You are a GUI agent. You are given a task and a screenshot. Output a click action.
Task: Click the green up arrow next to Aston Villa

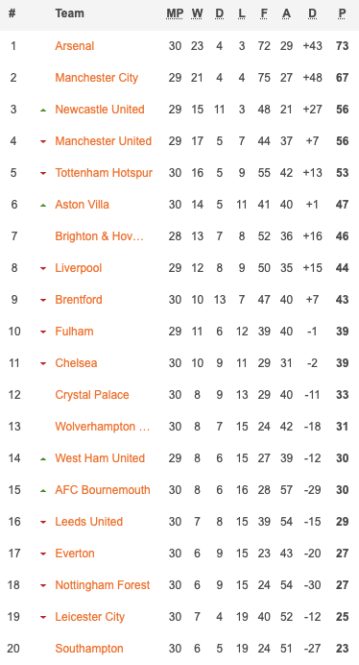click(43, 206)
